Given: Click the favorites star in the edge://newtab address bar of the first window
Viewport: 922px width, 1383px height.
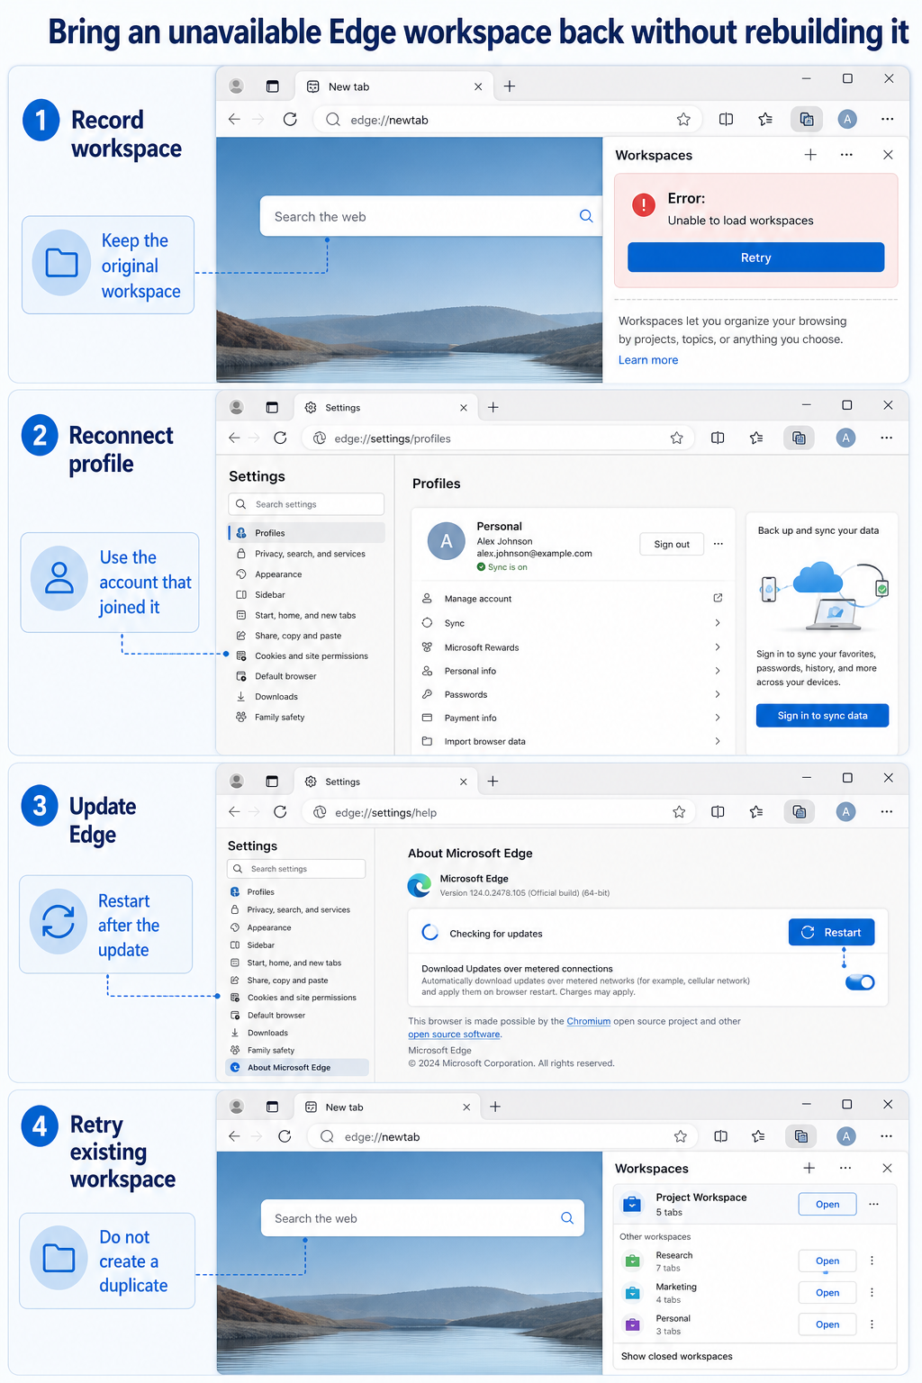Looking at the screenshot, I should pyautogui.click(x=683, y=119).
